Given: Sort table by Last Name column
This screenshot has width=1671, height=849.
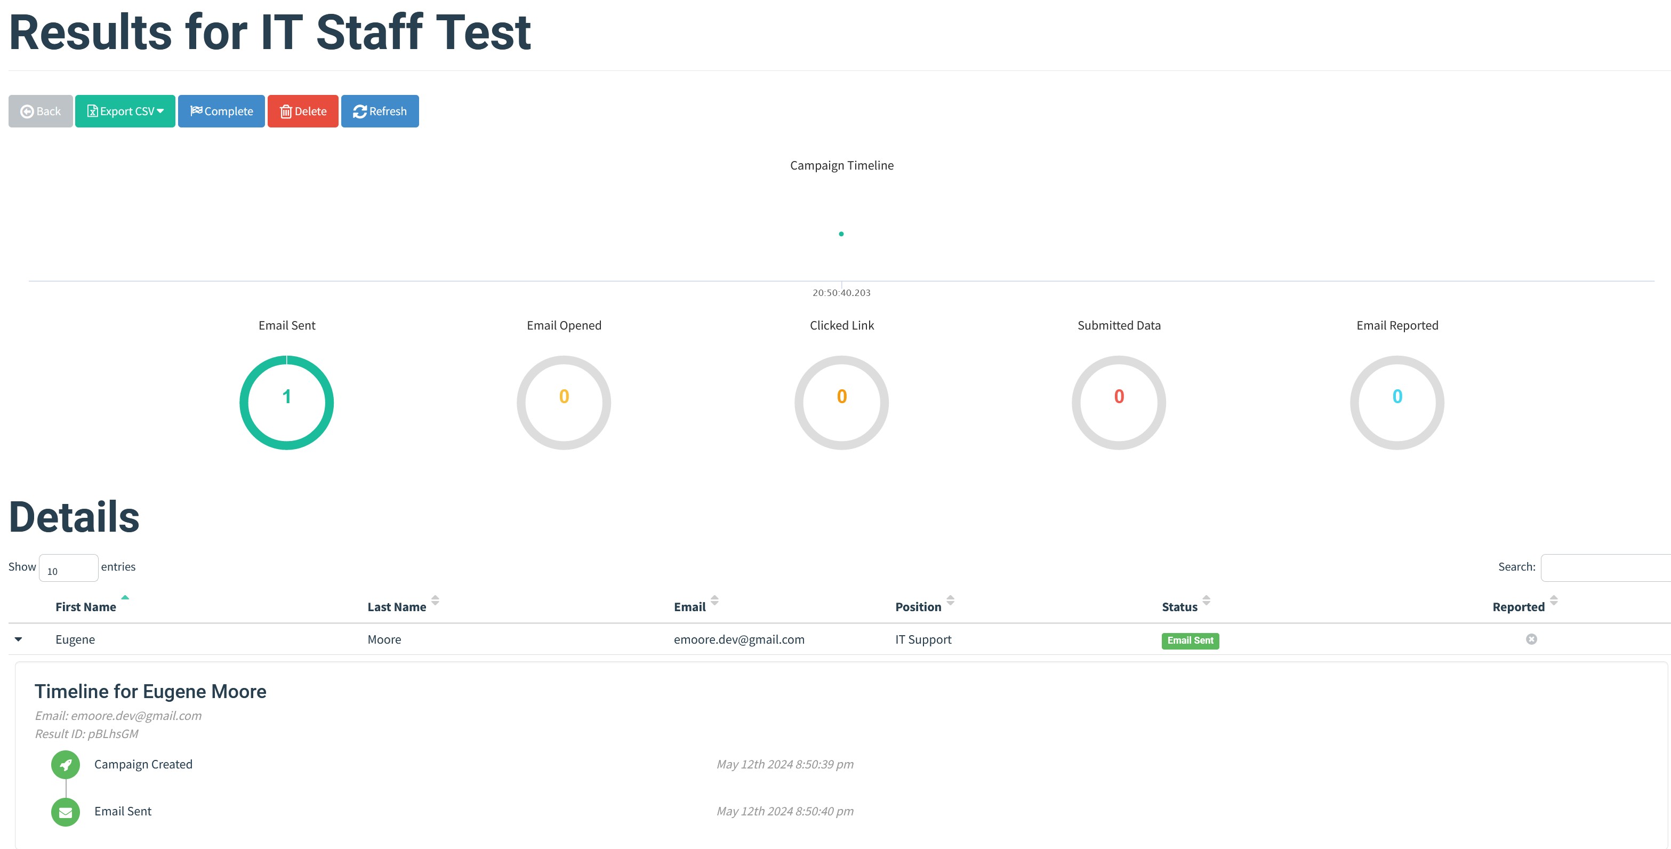Looking at the screenshot, I should (397, 606).
